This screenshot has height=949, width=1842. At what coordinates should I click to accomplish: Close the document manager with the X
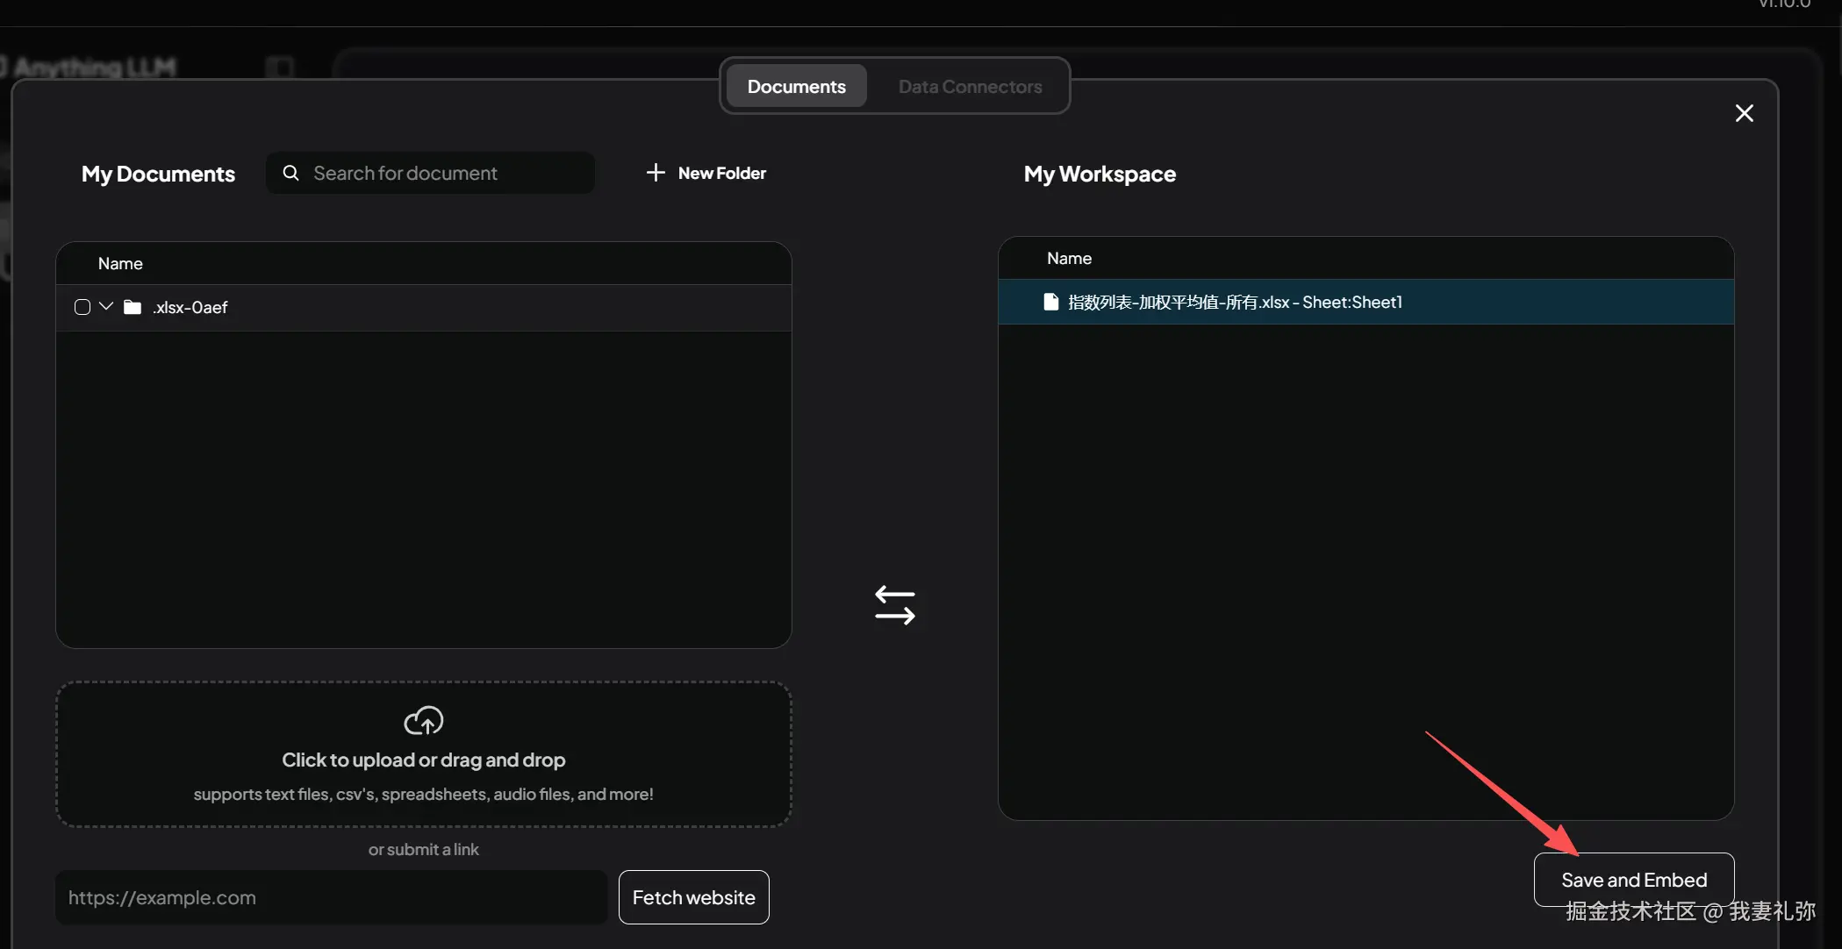tap(1744, 113)
